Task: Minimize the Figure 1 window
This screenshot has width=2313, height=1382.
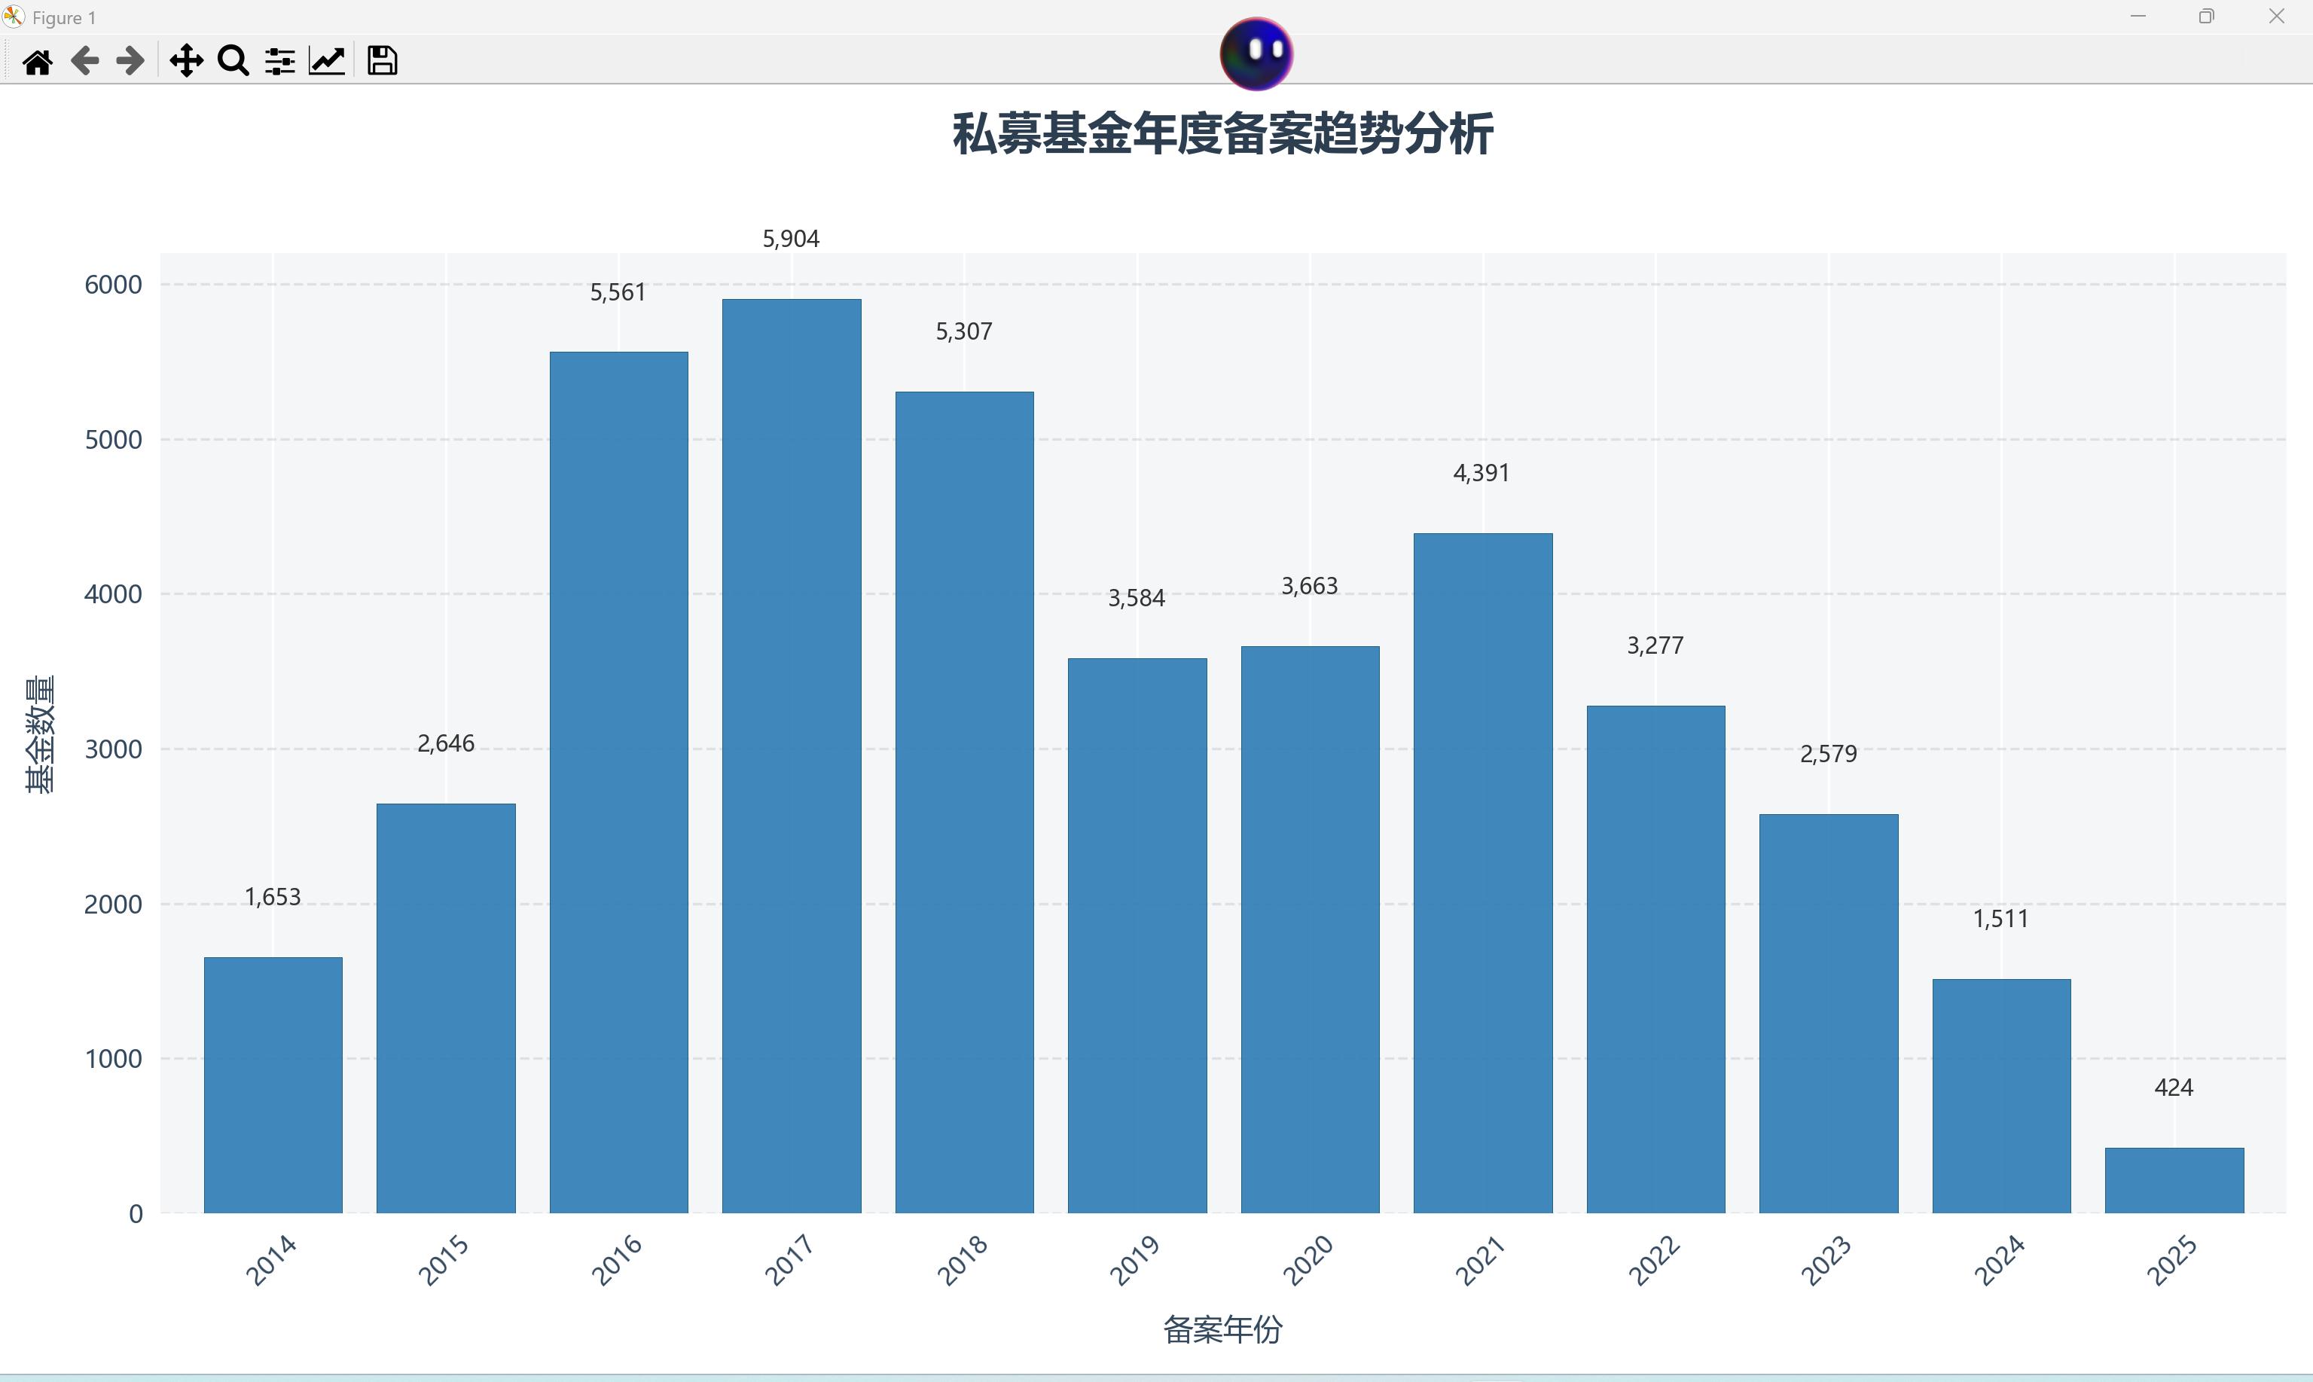Action: tap(2138, 17)
